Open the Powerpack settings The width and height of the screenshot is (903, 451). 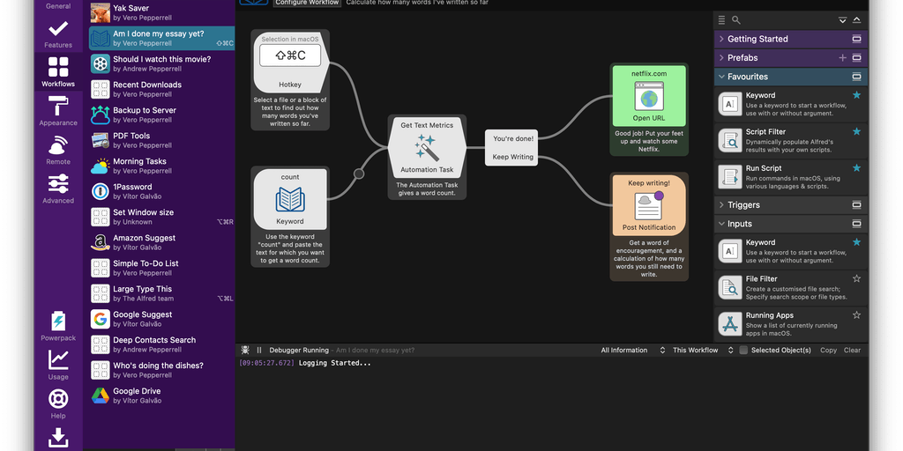pos(58,325)
